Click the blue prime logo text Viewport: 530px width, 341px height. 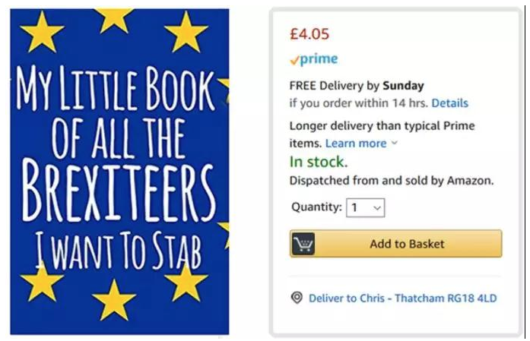[x=319, y=59]
